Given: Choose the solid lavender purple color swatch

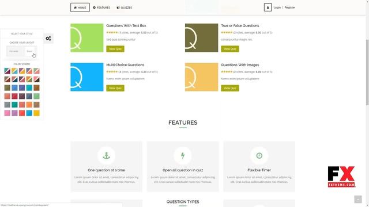Looking at the screenshot, I should pyautogui.click(x=14, y=113).
